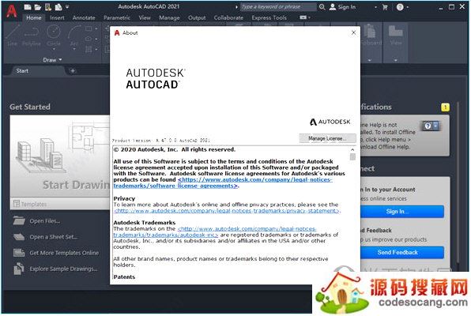
Task: Click the Open Files folder icon
Action: (x=19, y=220)
